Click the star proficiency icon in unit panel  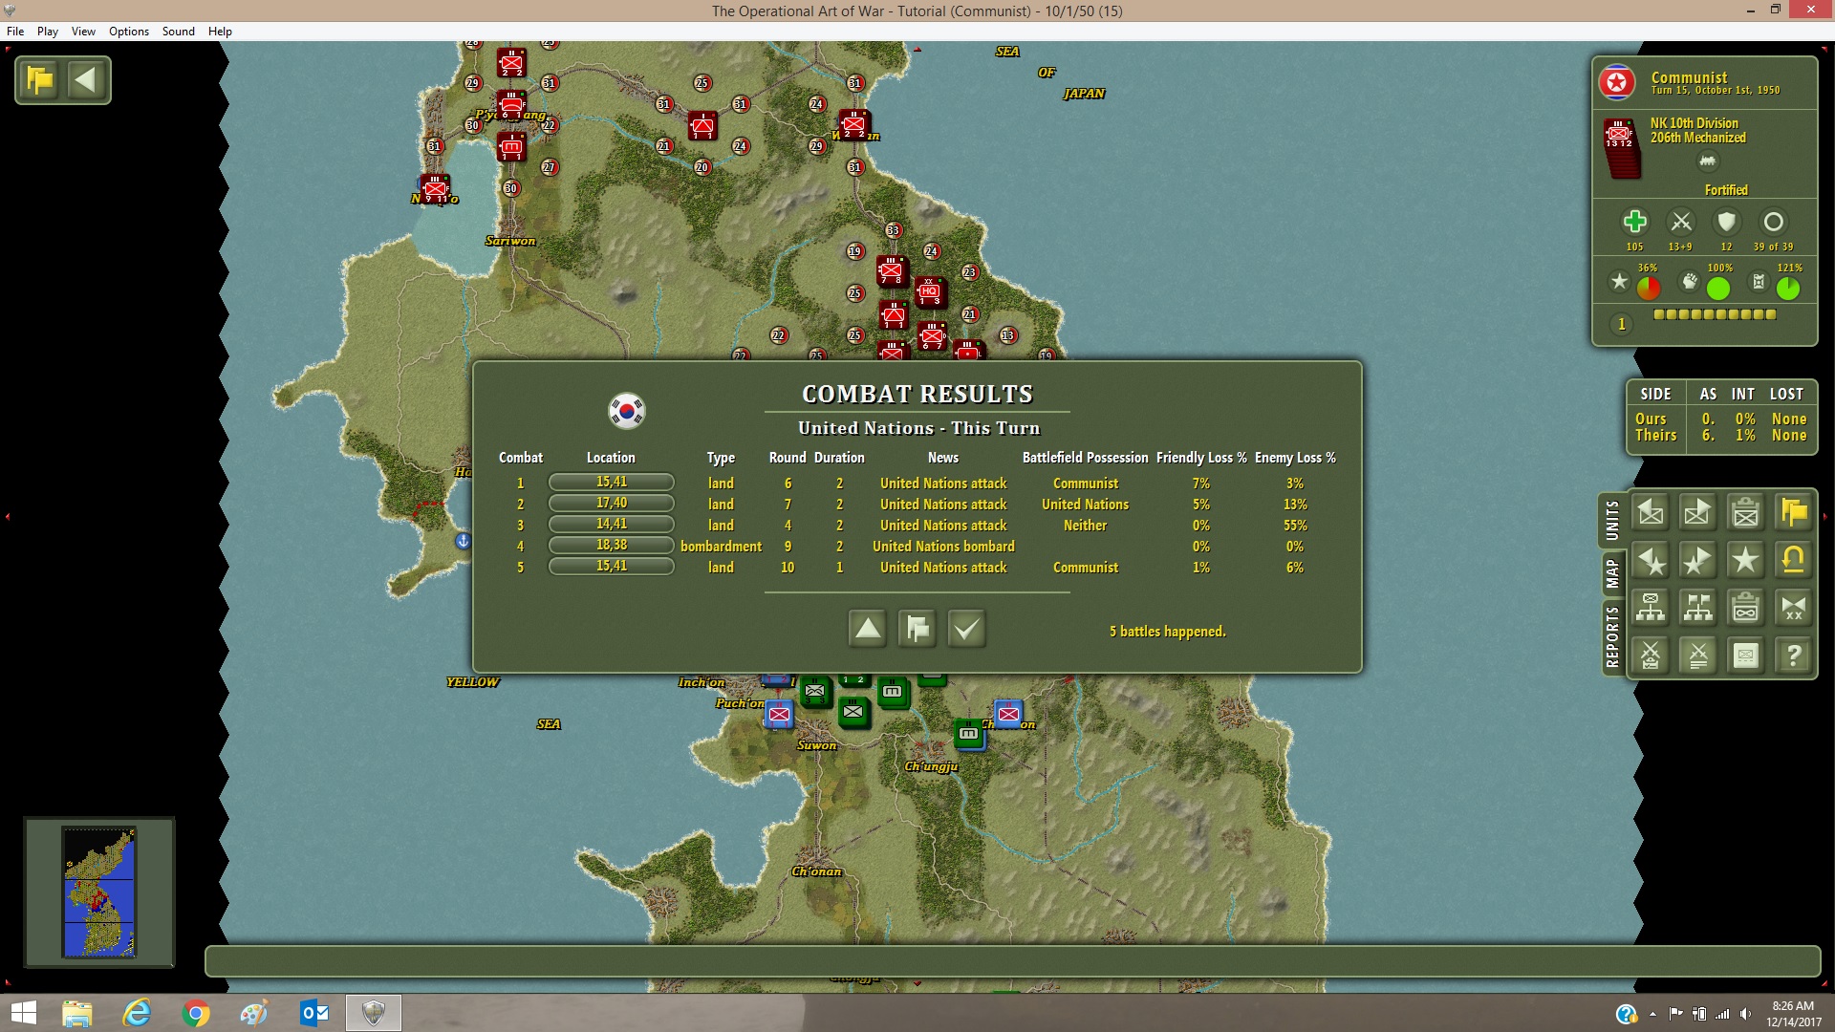click(x=1619, y=281)
